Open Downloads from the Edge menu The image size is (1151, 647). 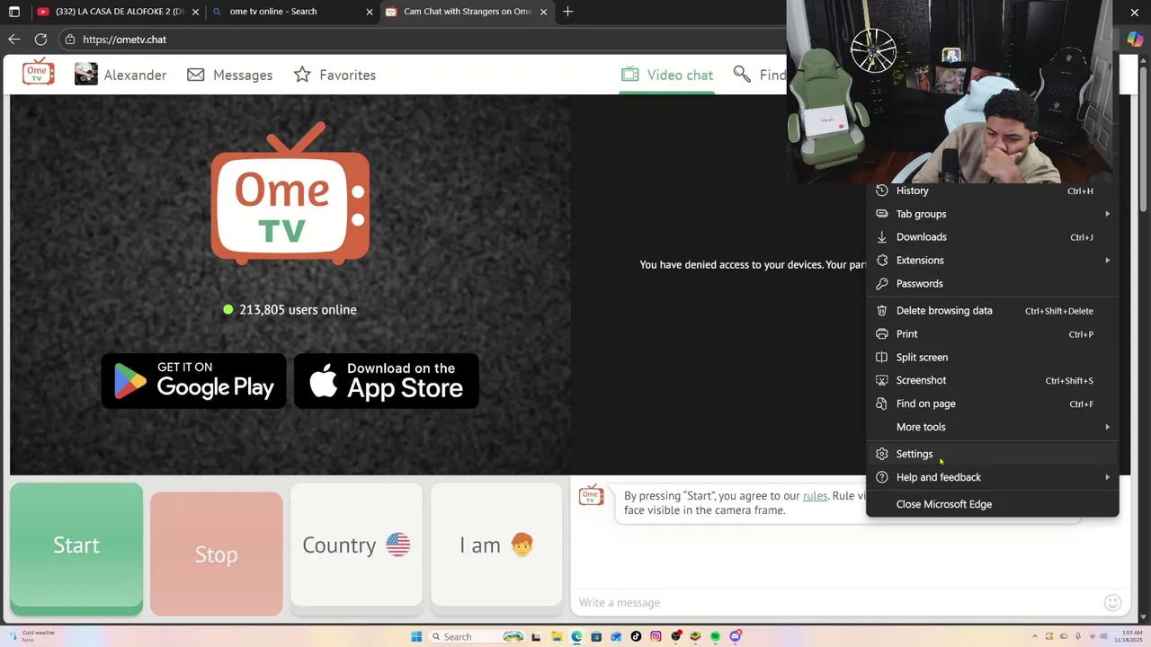(x=993, y=237)
